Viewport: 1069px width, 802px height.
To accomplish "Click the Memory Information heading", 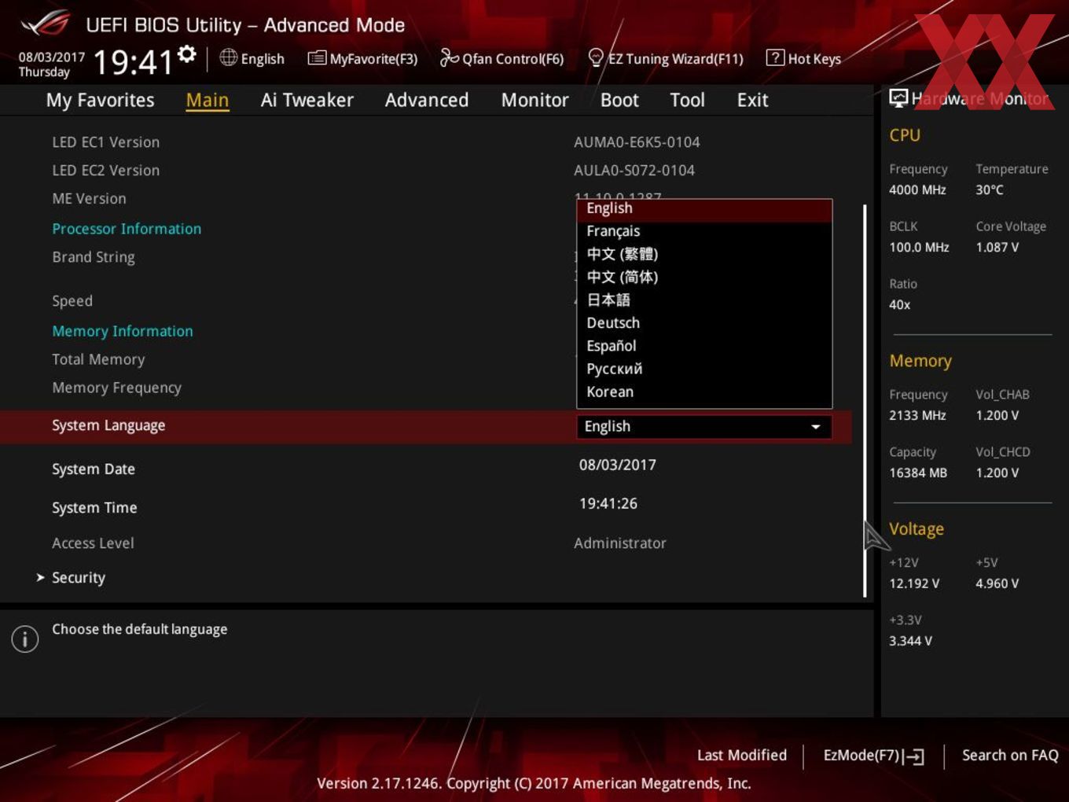I will 123,331.
